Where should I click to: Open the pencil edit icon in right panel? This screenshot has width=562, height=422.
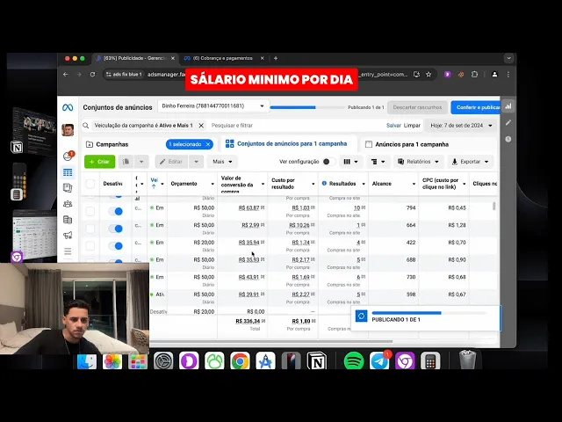508,123
